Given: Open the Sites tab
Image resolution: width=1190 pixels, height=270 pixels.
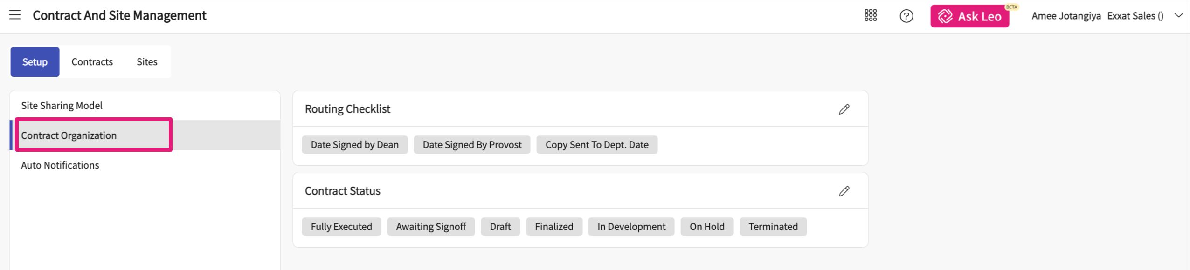Looking at the screenshot, I should point(147,62).
